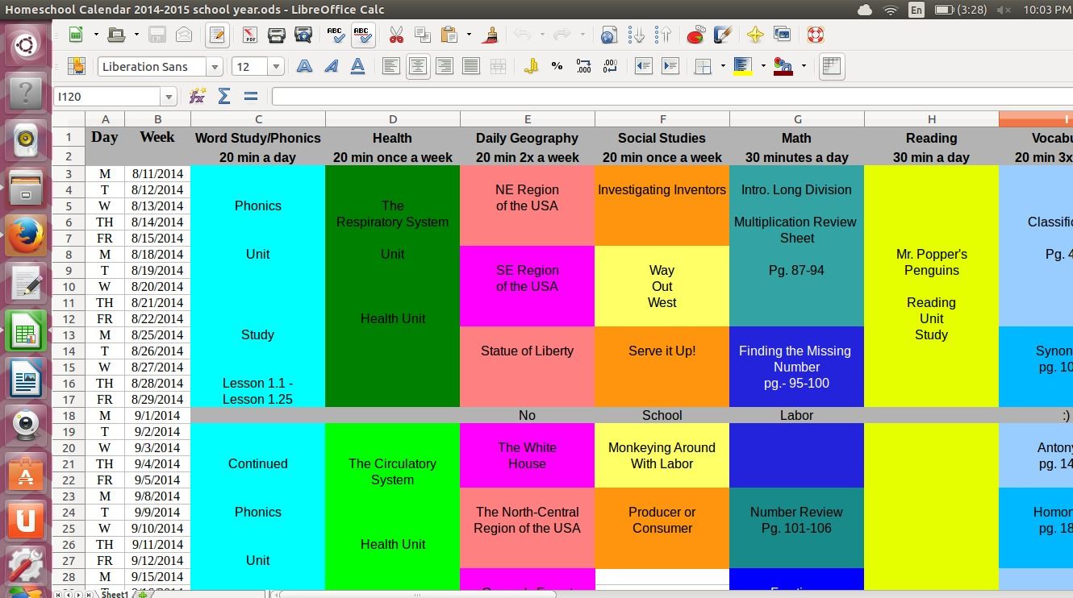Insert a chart using the chart icon
Screen dimensions: 1073x598
click(x=695, y=35)
